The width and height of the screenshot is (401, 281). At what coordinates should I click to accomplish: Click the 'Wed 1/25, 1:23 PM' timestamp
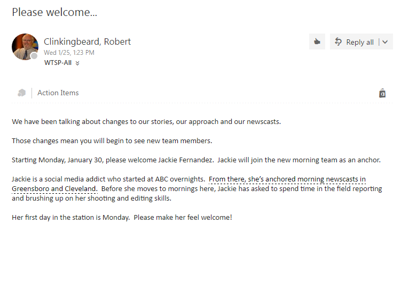(x=69, y=53)
